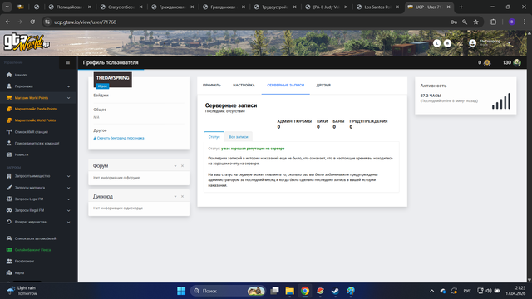
Task: Open Список всех автомобилей link
Action: click(35, 238)
